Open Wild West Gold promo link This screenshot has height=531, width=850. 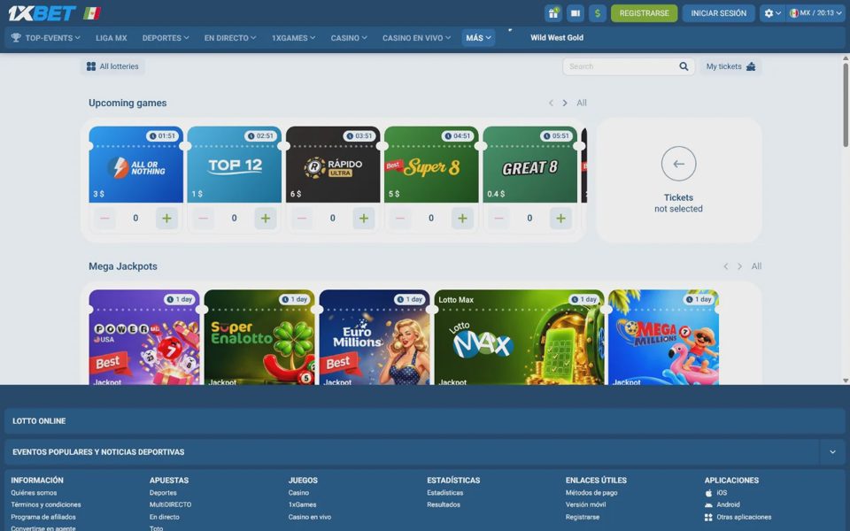[557, 38]
